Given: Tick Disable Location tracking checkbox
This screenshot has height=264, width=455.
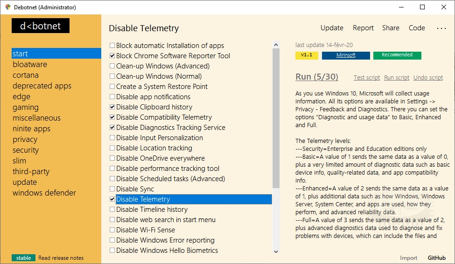Looking at the screenshot, I should point(112,148).
